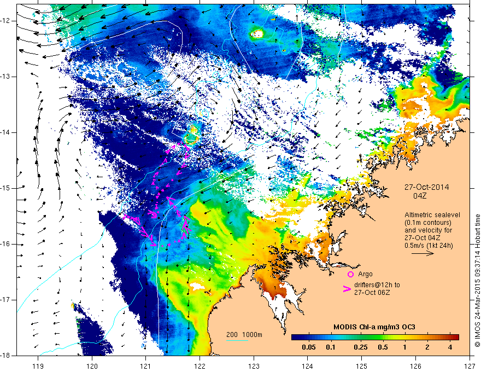Click the '(0.1m contours)' caption line
The height and width of the screenshot is (372, 481).
click(x=428, y=223)
